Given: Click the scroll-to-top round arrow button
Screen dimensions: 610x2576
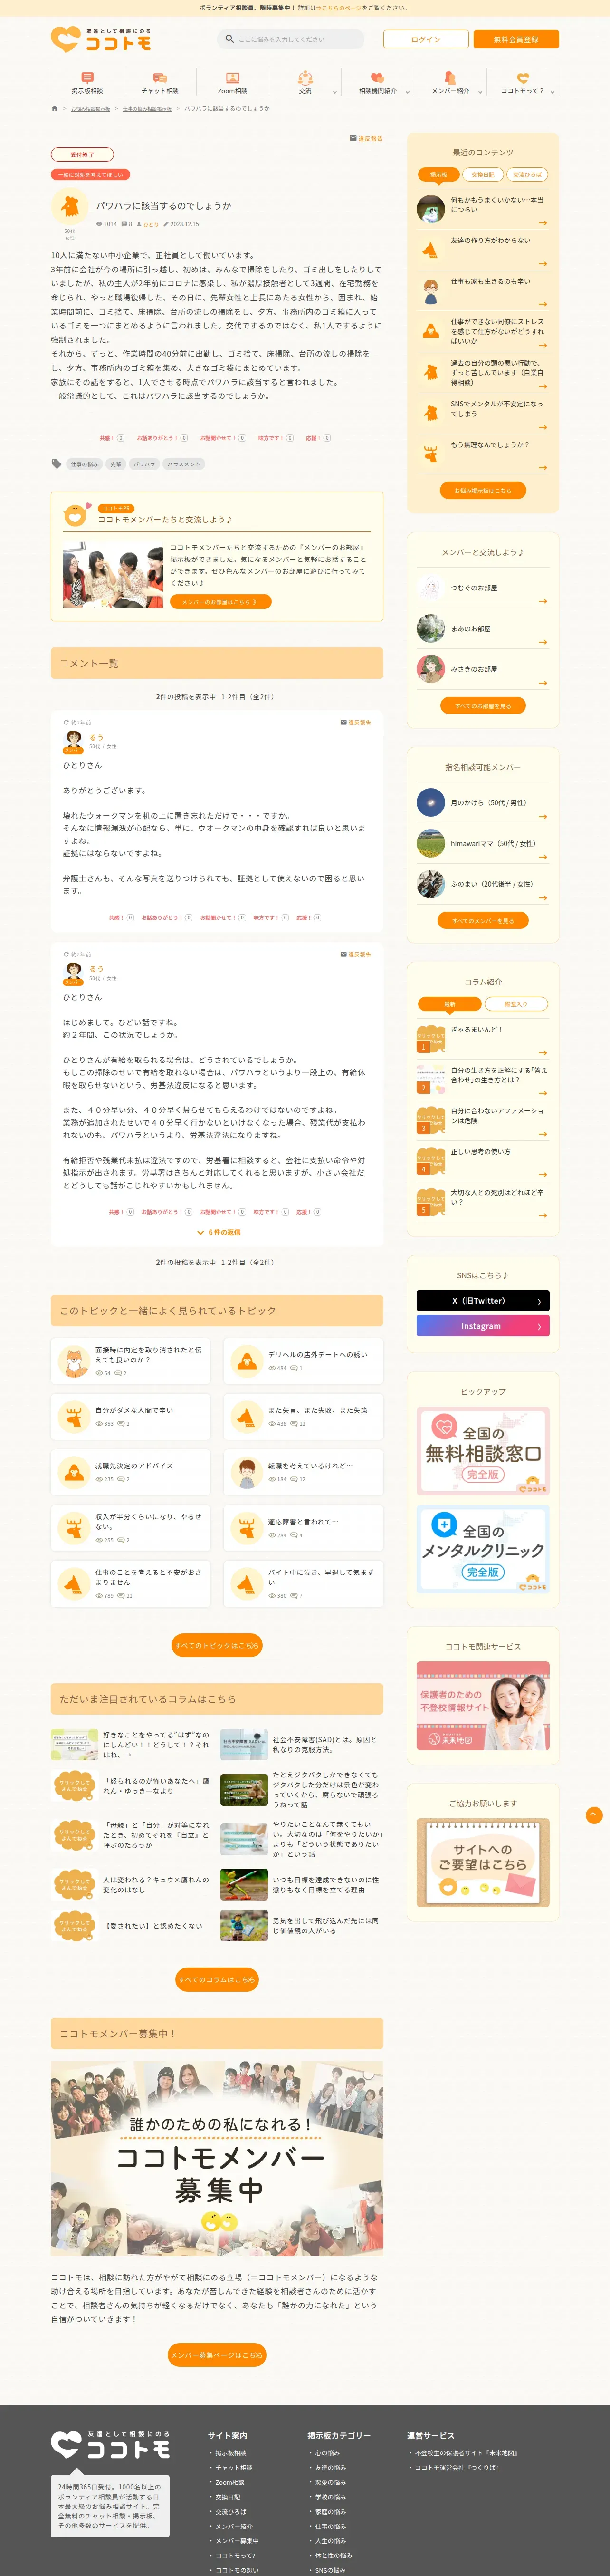Looking at the screenshot, I should pos(593,1815).
